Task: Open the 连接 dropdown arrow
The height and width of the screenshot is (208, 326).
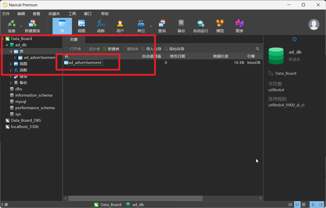Action: pyautogui.click(x=21, y=26)
